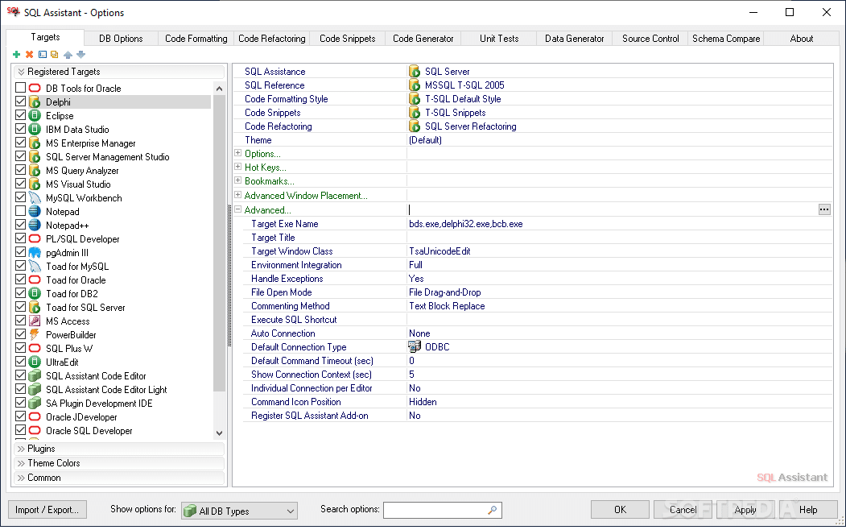Click the targets list scrollbar down arrow
Image resolution: width=846 pixels, height=530 pixels.
(219, 433)
